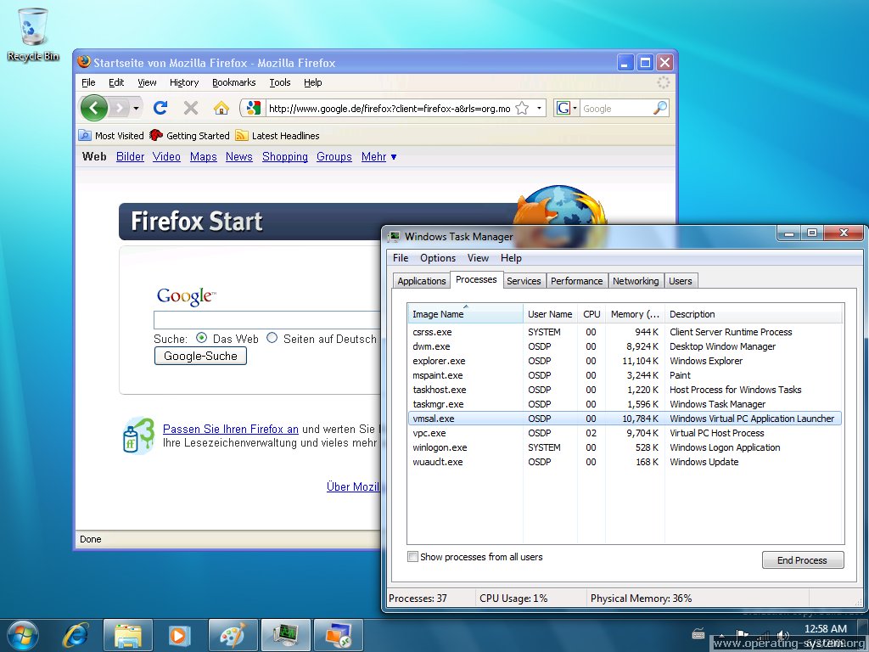Select the wuauclt.exe process row
Image resolution: width=869 pixels, height=652 pixels.
[x=625, y=462]
